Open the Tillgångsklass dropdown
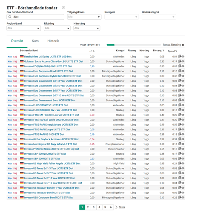The height and width of the screenshot is (213, 215). click(x=84, y=17)
